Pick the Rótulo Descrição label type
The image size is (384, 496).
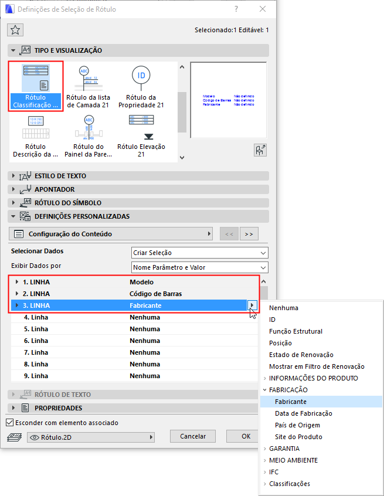[35, 137]
